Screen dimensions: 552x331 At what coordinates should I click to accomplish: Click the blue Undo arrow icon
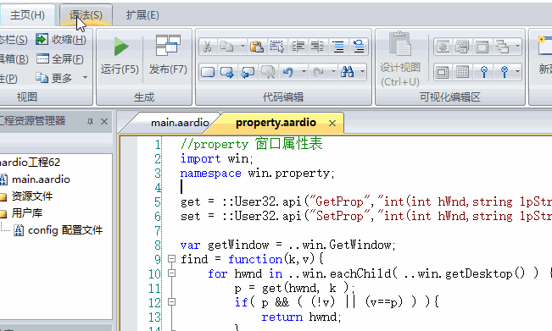tap(288, 72)
